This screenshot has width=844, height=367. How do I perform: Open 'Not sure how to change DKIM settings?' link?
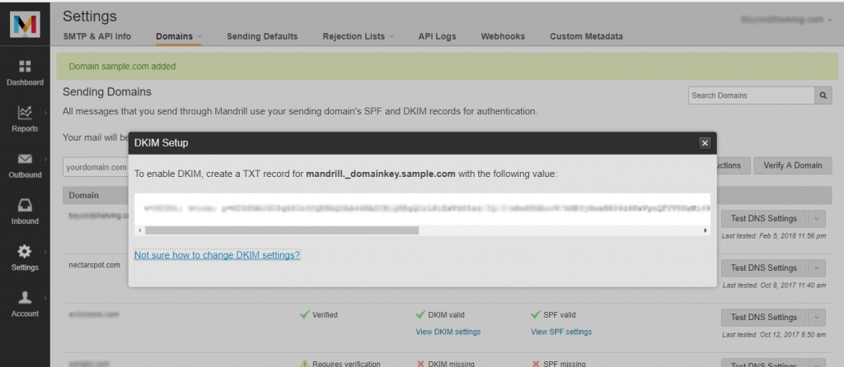(x=217, y=255)
